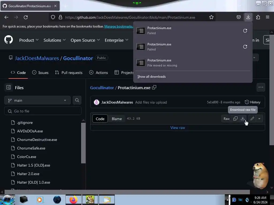Open the Pull requests tab
The height and width of the screenshot is (205, 274).
(69, 73)
